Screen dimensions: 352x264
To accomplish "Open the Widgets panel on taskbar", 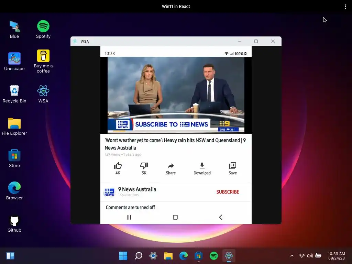I will click(10, 256).
